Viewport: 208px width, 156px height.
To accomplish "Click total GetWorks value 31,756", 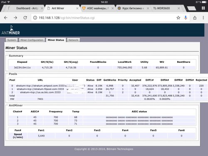I will coord(110,96).
